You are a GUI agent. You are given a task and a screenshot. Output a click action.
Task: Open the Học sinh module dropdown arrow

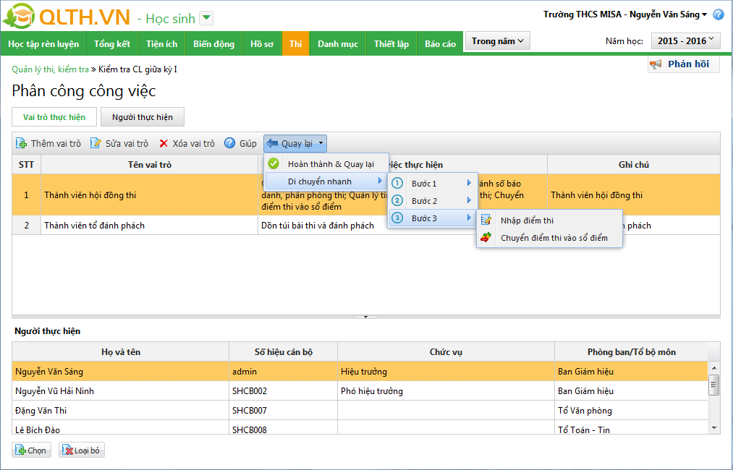point(206,18)
